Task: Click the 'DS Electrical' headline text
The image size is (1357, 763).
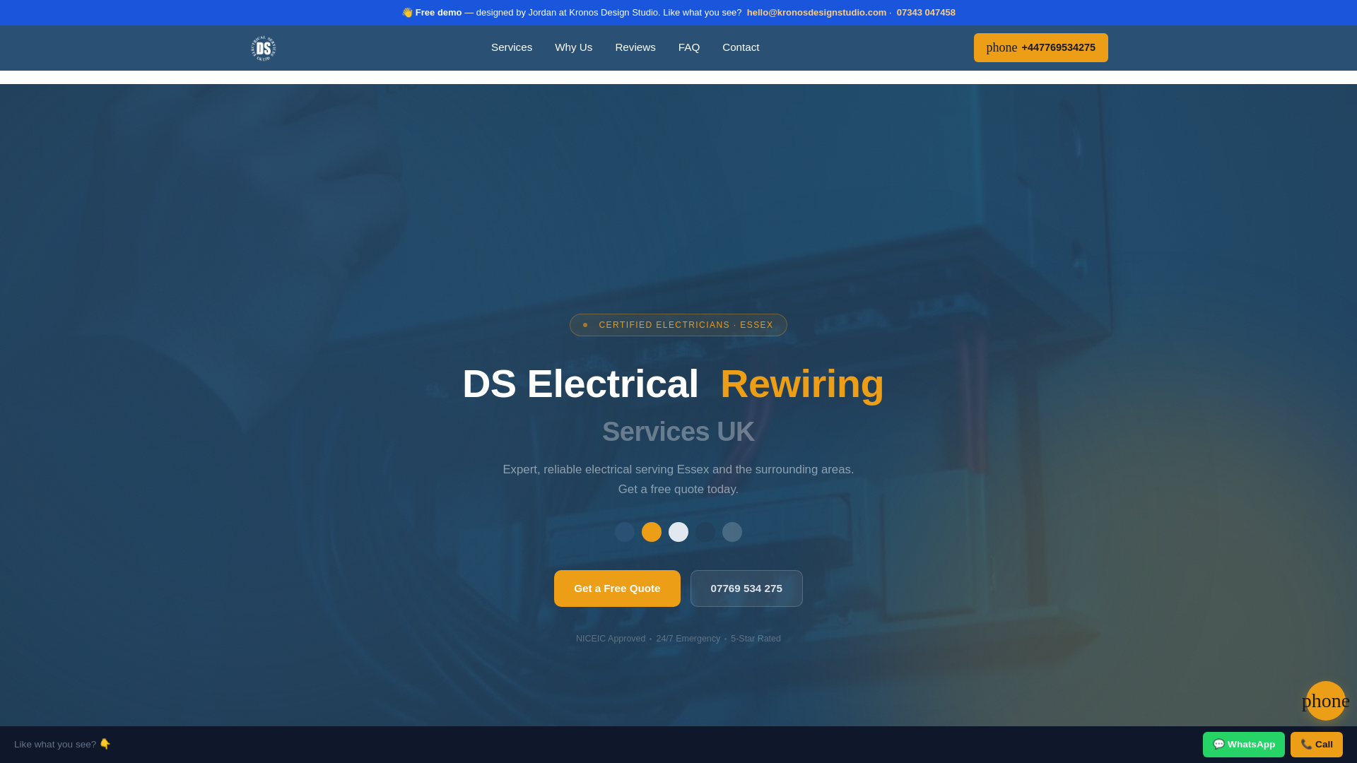Action: click(580, 384)
